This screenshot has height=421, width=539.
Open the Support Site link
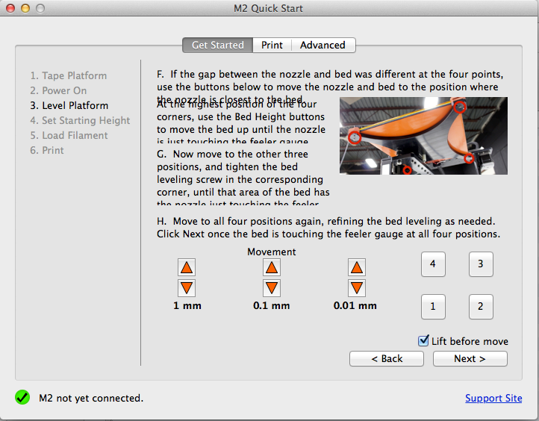pyautogui.click(x=493, y=398)
